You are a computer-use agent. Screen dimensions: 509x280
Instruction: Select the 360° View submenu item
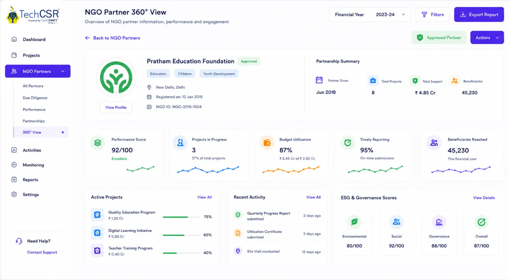[x=41, y=132]
